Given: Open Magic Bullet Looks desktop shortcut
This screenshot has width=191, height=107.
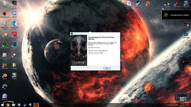Looking at the screenshot, I should pos(14,56).
